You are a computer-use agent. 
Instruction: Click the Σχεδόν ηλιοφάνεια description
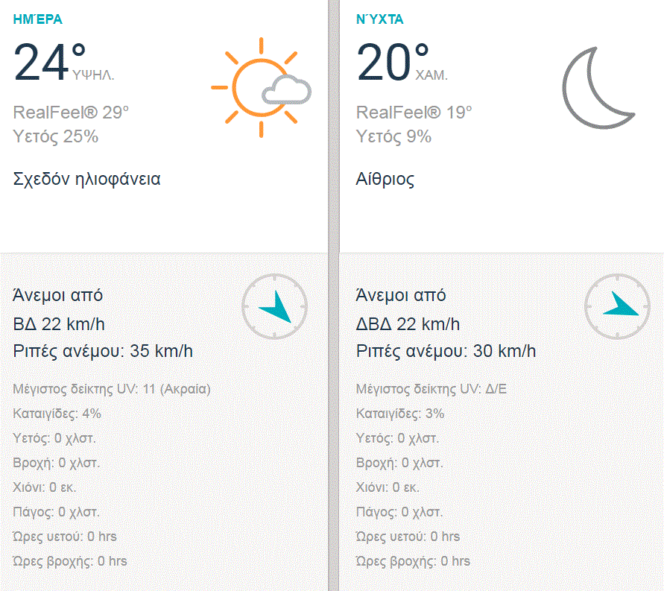click(x=87, y=179)
